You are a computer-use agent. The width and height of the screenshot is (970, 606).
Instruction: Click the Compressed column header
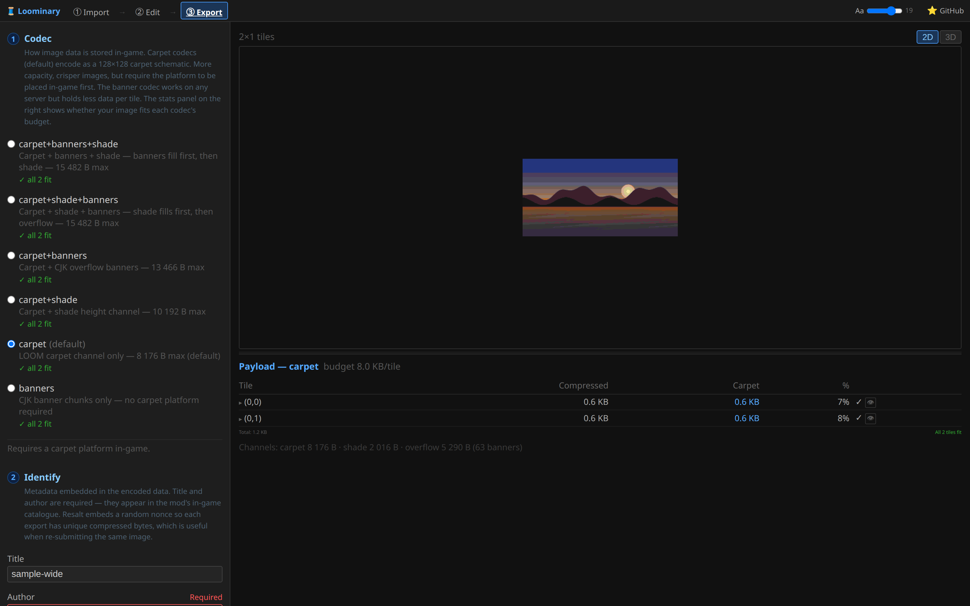coord(583,385)
